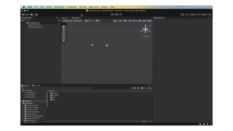Open the scene camera settings
The image size is (233, 131).
point(145,21)
